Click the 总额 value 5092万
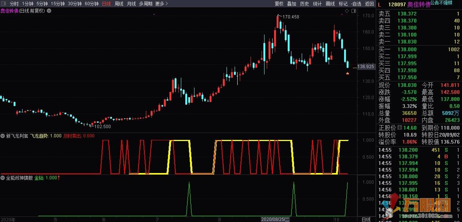Viewport: 462px width, 222px height. 451,113
